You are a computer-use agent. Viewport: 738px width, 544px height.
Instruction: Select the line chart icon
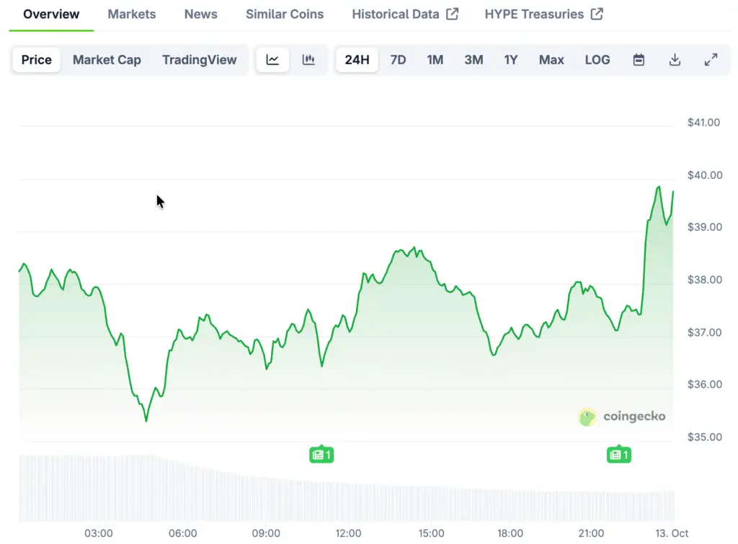click(x=272, y=60)
